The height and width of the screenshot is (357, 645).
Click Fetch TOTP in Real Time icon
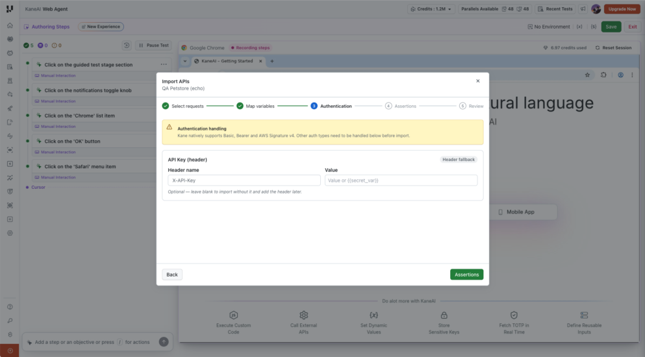pyautogui.click(x=514, y=315)
